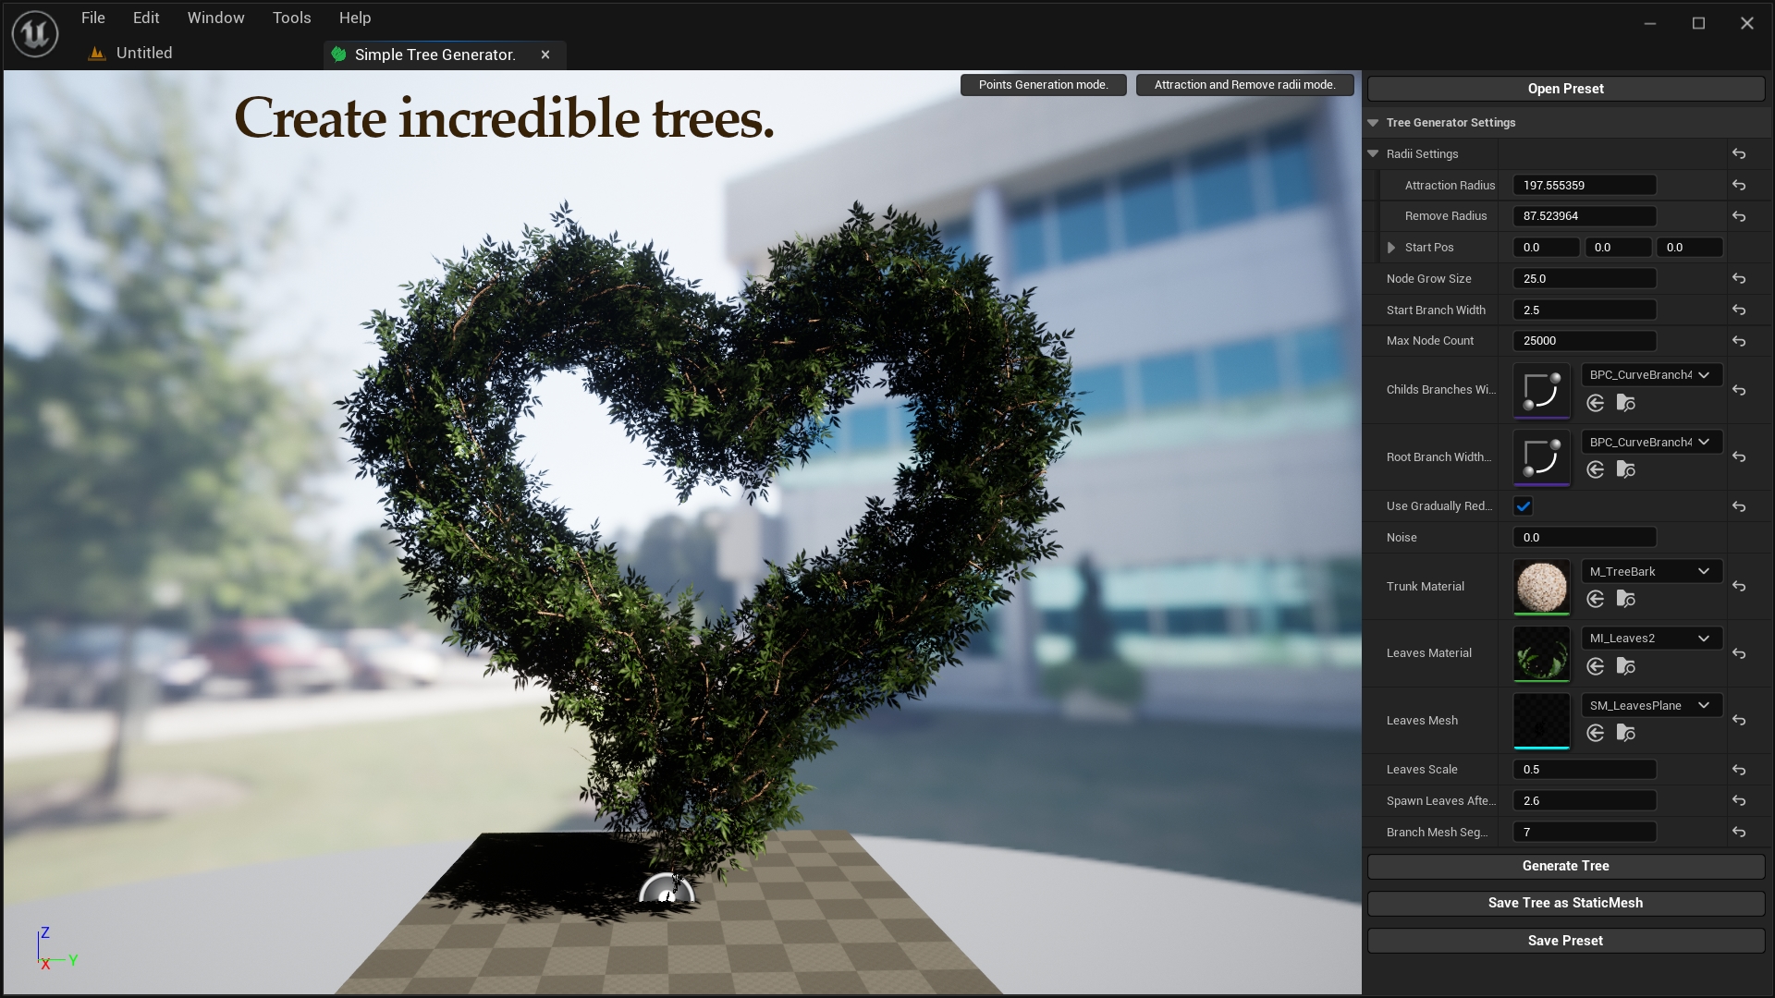Disable Use Gradually Reduce checkbox
Viewport: 1775px width, 998px height.
1524,505
